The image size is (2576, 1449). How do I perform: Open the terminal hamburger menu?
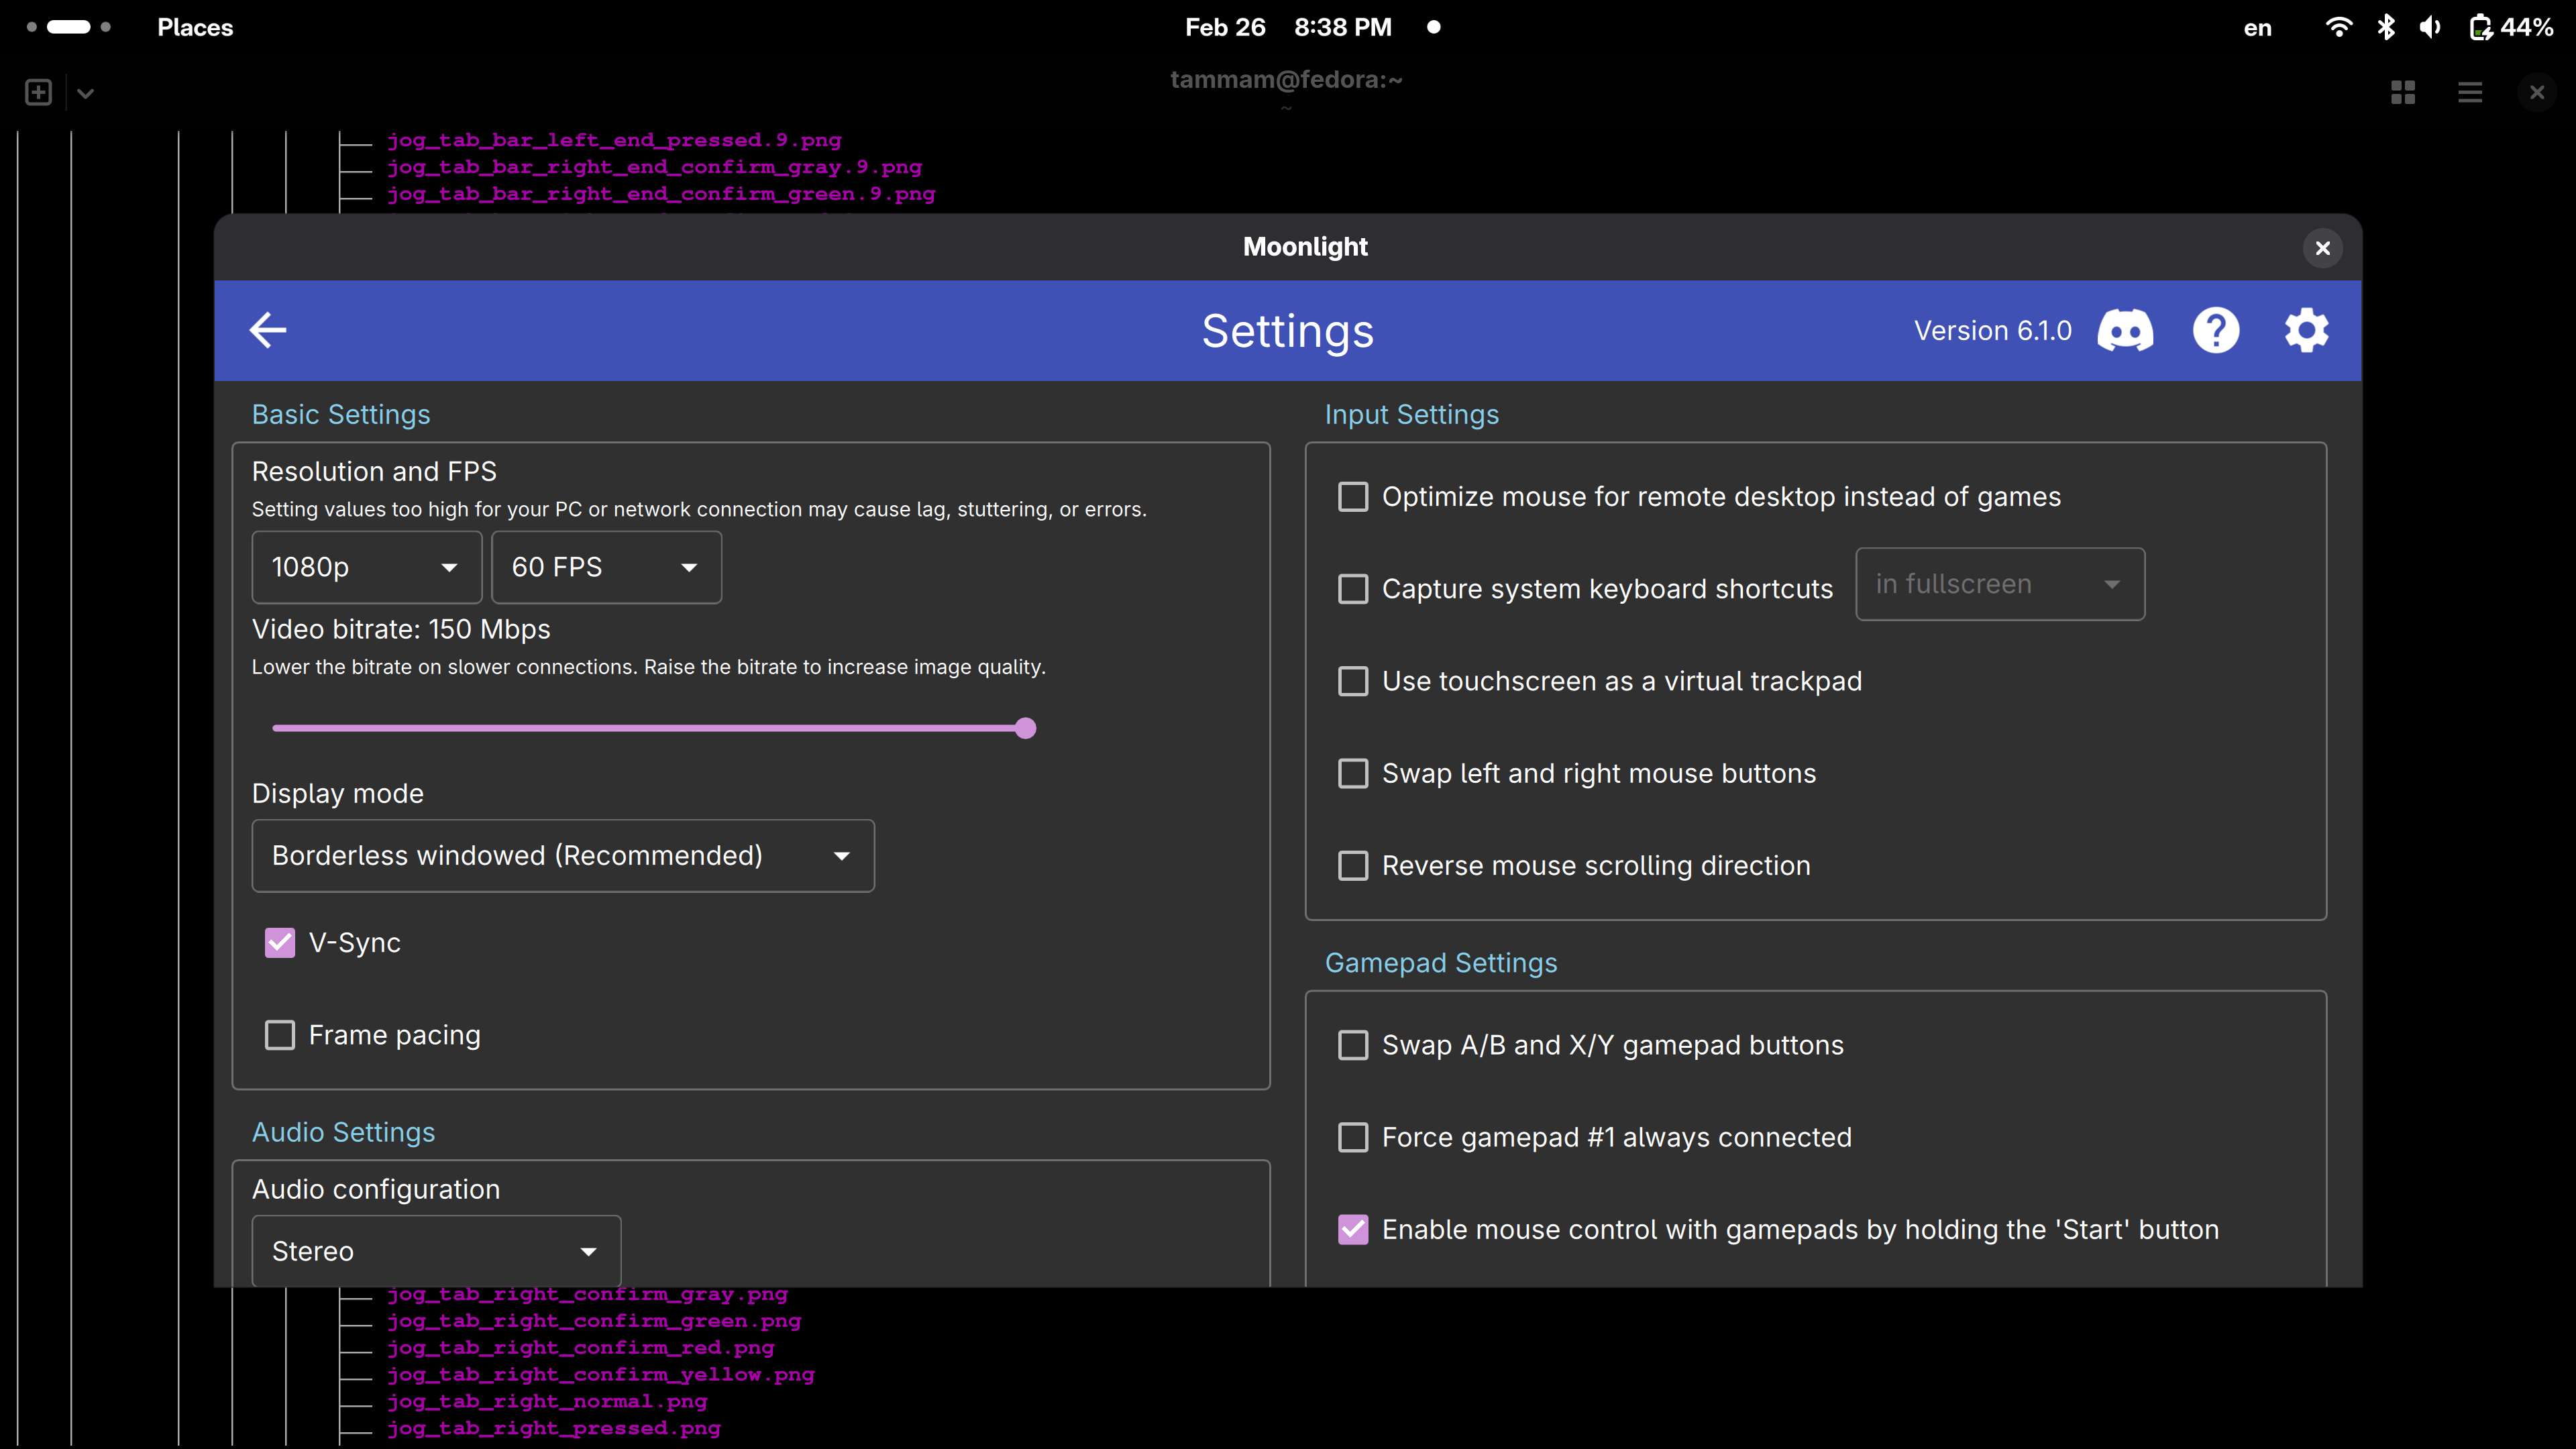pos(2470,93)
